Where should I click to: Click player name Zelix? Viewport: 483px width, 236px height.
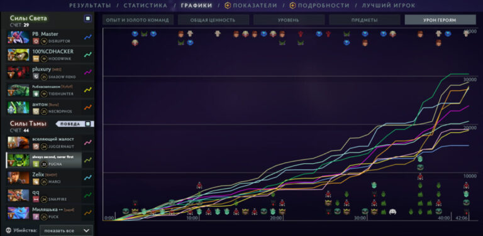coord(38,174)
